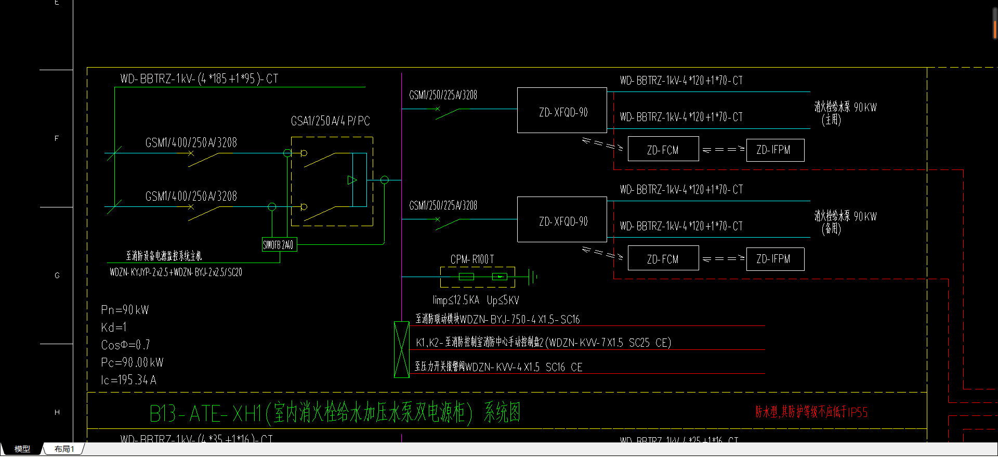Select the SIWOFB 2A40 module box
998x457 pixels.
point(280,244)
